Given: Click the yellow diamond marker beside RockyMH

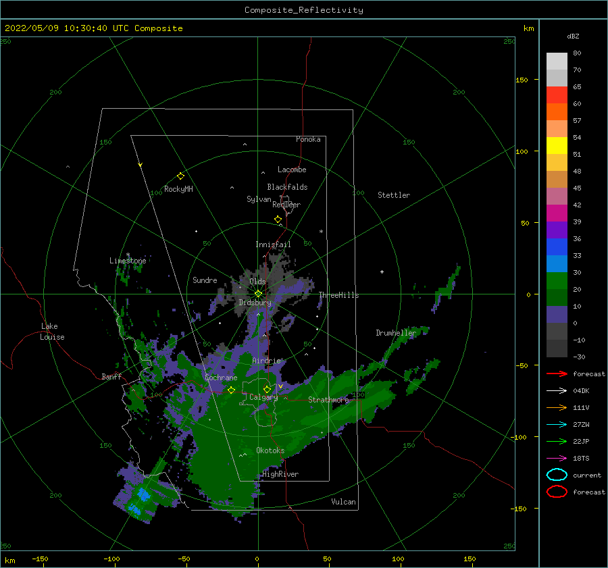Looking at the screenshot, I should coord(180,176).
